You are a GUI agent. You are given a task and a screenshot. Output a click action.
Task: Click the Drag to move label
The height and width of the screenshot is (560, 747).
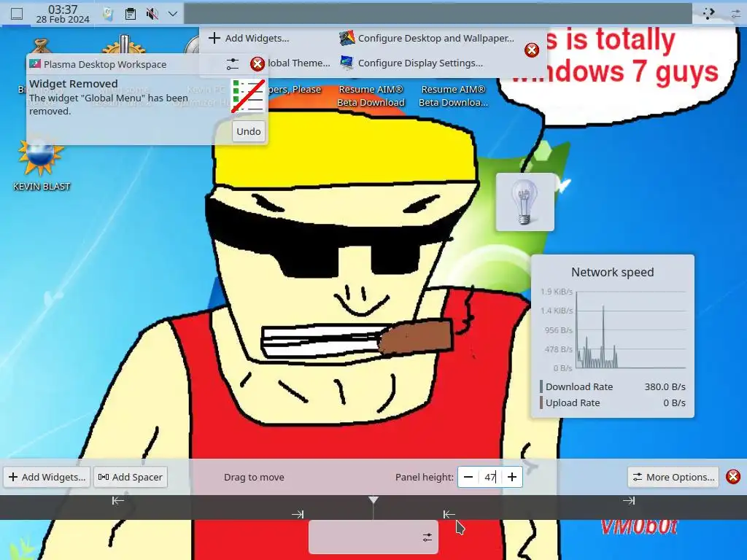(254, 477)
